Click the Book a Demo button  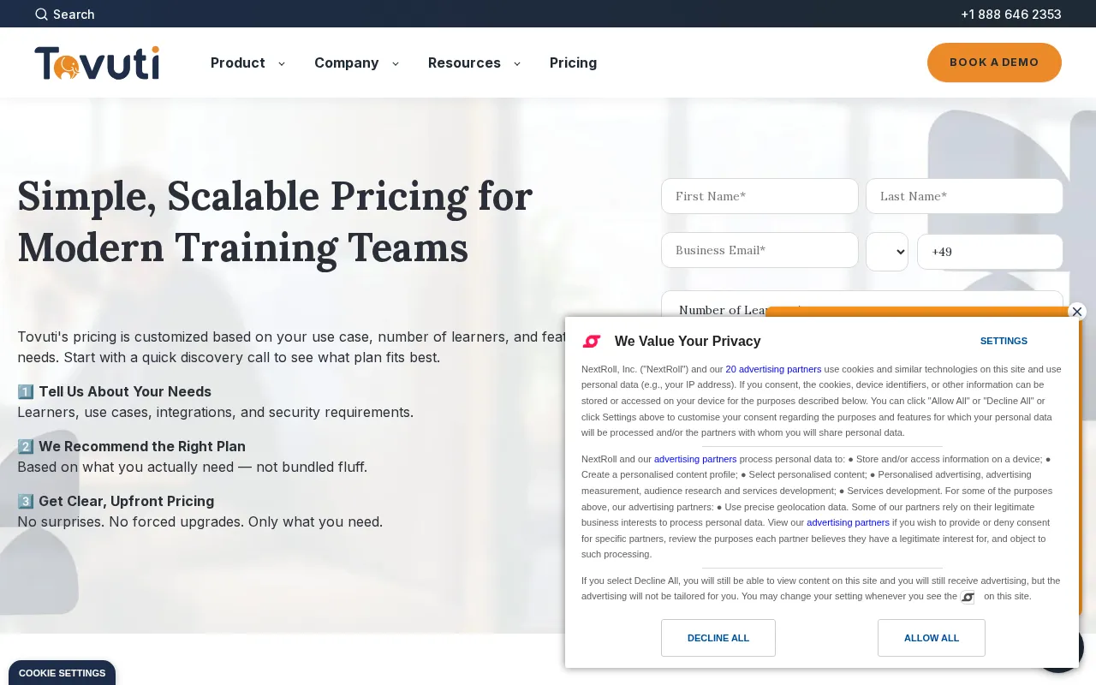(x=994, y=63)
